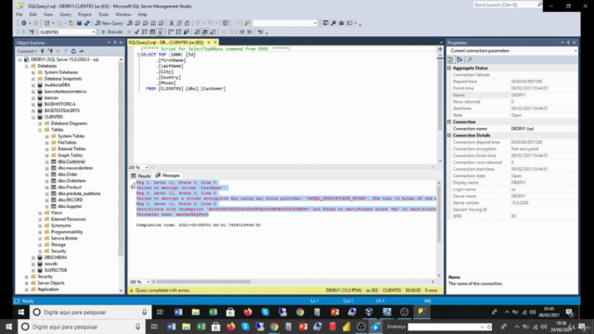Select BASEHISTORICA database in tree
This screenshot has width=594, height=334.
click(x=59, y=104)
